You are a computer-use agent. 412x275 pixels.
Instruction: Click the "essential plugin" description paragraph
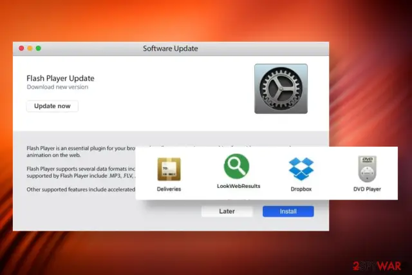point(81,152)
